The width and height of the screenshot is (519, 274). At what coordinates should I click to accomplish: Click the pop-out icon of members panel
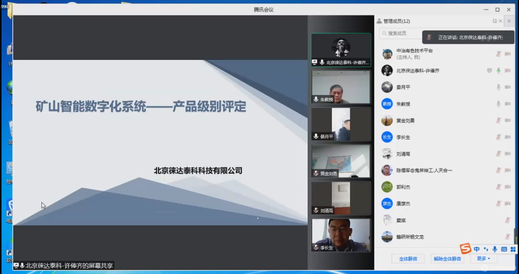pos(495,21)
